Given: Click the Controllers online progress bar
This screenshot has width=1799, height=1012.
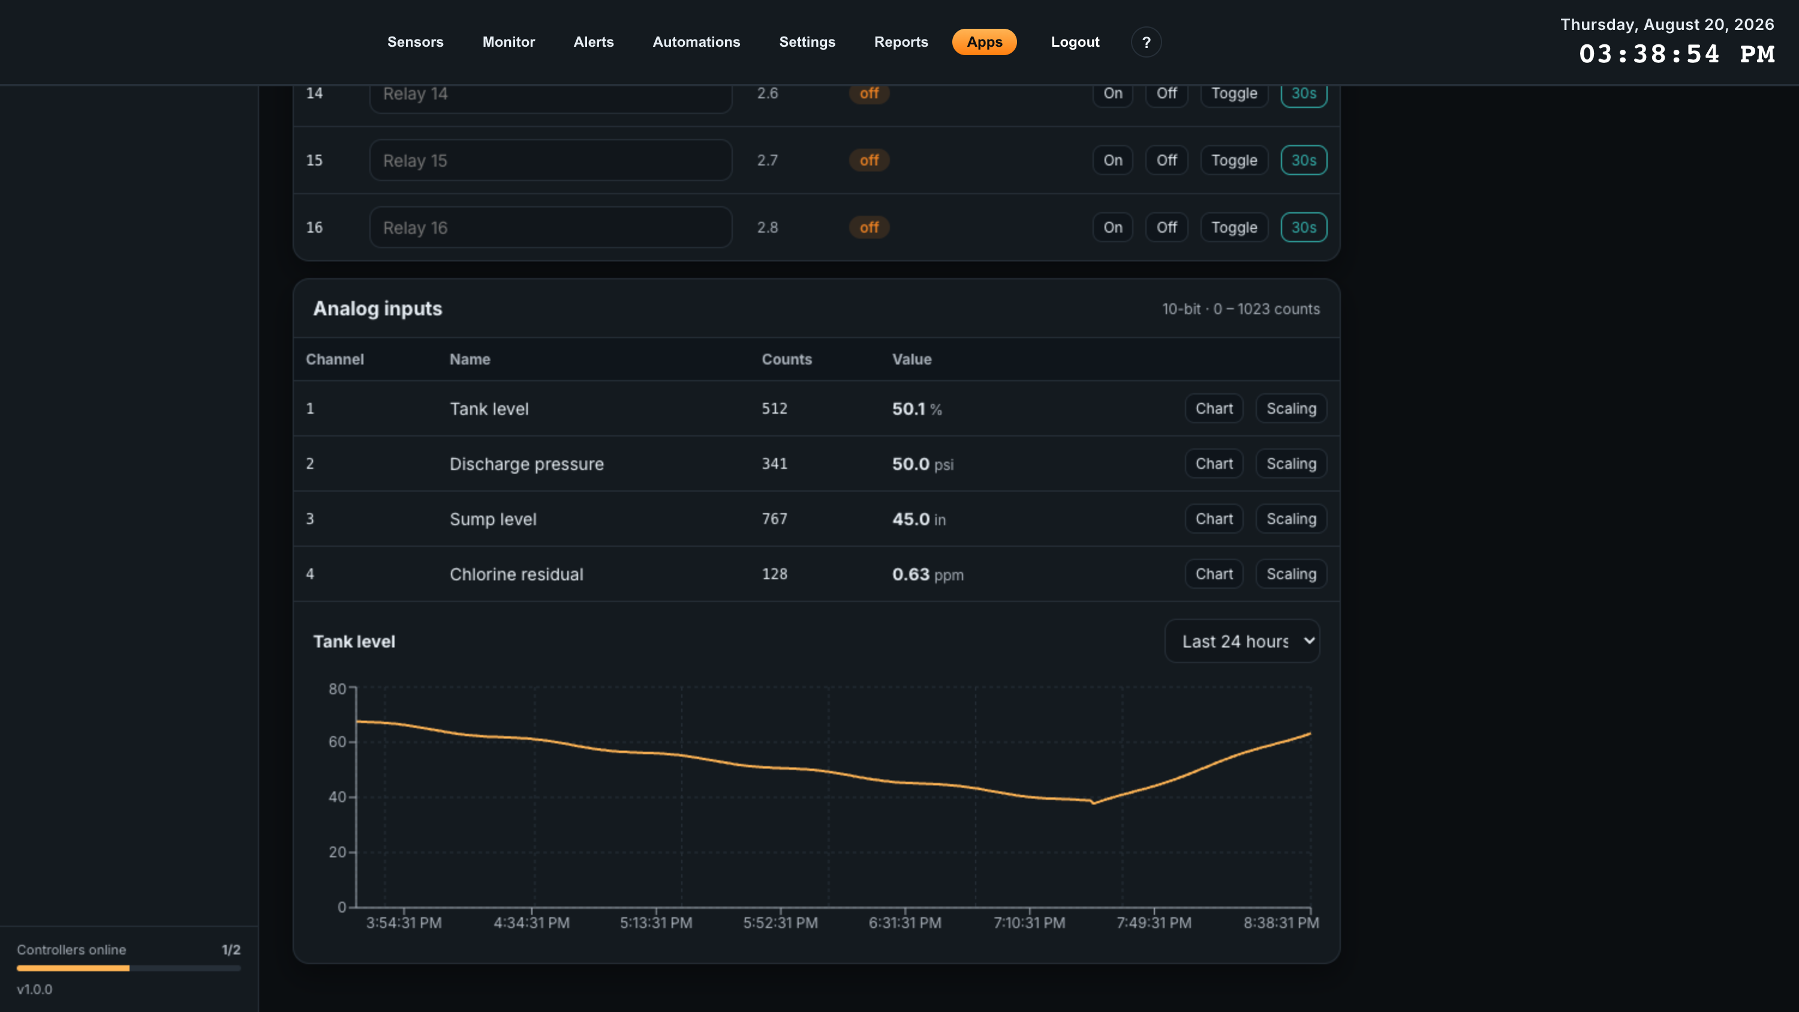Looking at the screenshot, I should [x=128, y=968].
